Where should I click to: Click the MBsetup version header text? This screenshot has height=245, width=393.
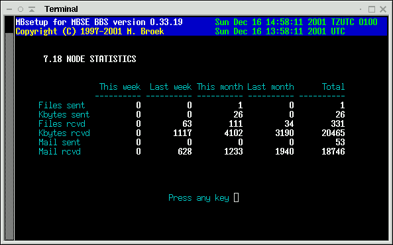coord(99,22)
